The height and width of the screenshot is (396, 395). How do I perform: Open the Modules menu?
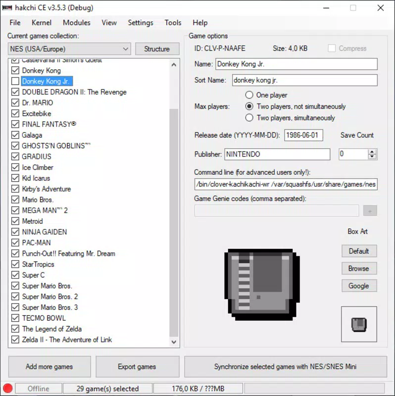(x=77, y=23)
